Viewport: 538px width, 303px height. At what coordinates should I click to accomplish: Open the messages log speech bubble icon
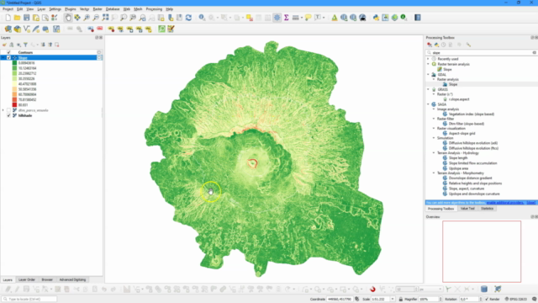tap(535, 300)
